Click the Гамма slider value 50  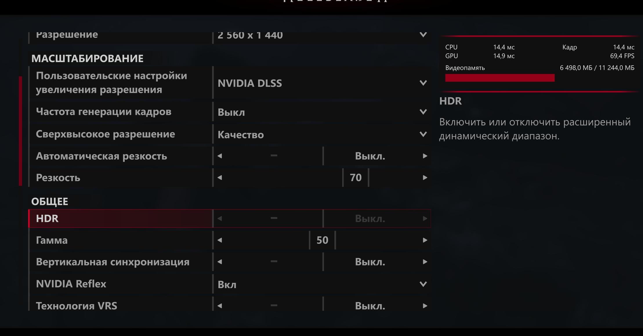coord(322,240)
